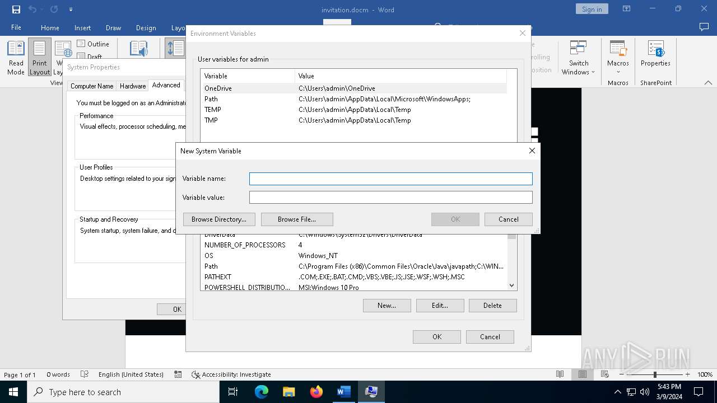This screenshot has width=717, height=403.
Task: Close the New System Variable dialog
Action: (532, 151)
